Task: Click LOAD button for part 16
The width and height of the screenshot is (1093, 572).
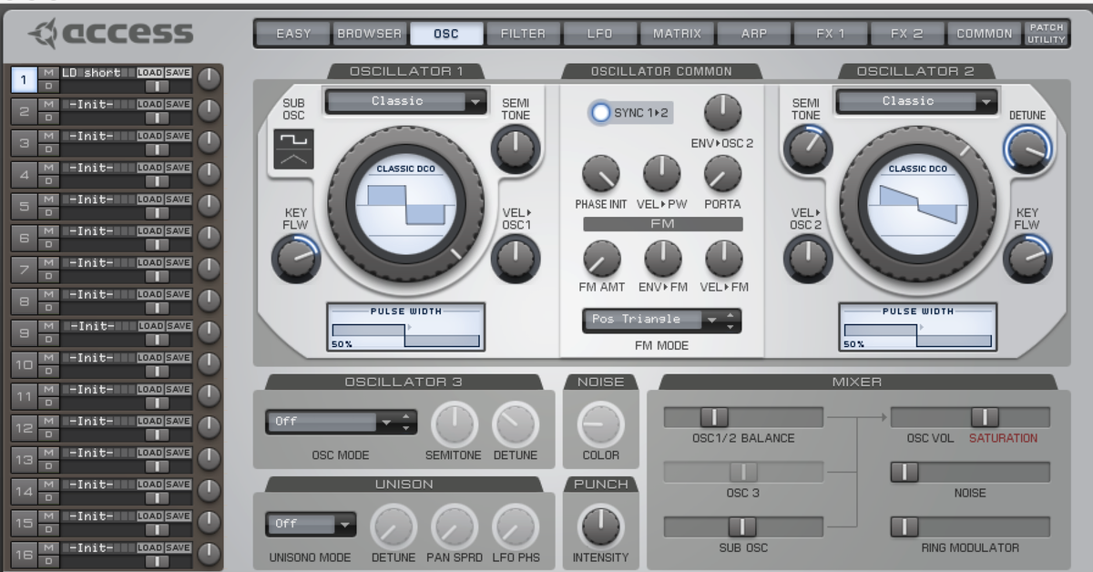Action: click(x=150, y=547)
